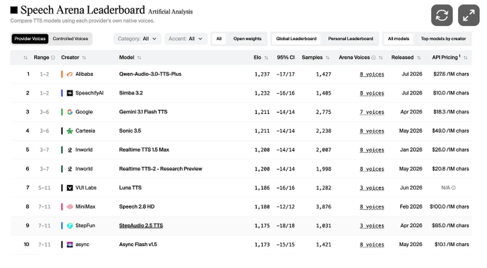This screenshot has width=487, height=268.
Task: Click the StepFun creator logo
Action: (x=70, y=226)
